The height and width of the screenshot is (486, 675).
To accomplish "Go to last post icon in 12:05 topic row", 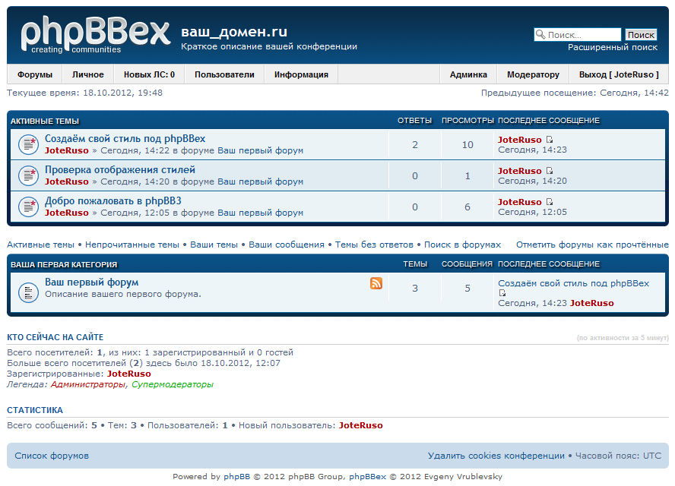I will click(550, 202).
